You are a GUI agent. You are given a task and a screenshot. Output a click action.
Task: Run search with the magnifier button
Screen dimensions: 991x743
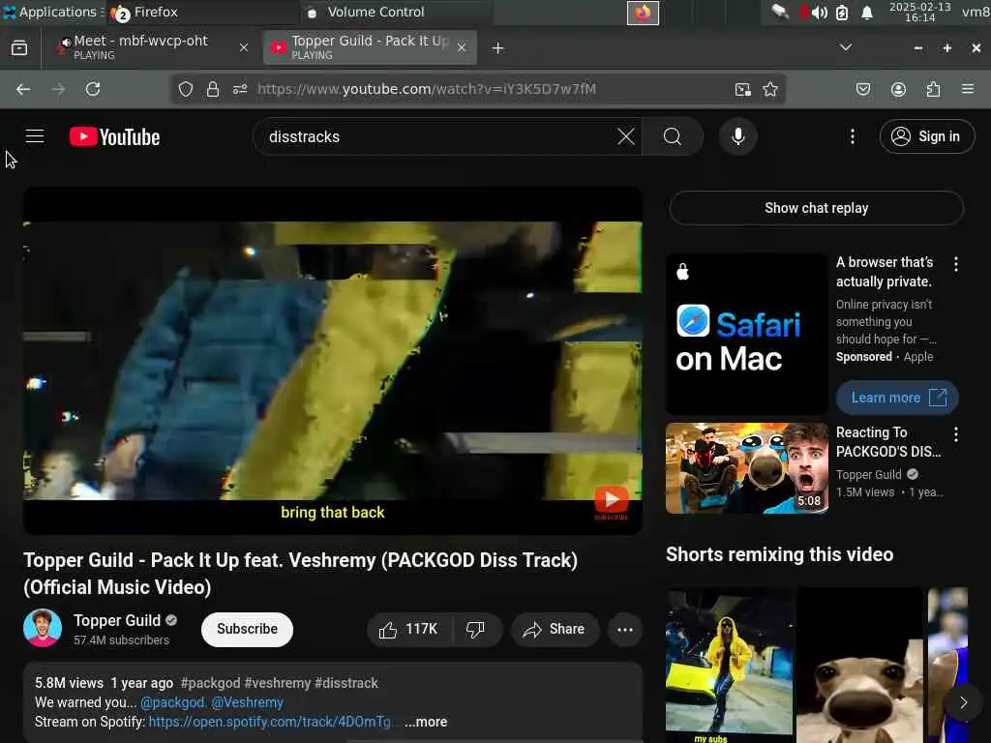(673, 136)
